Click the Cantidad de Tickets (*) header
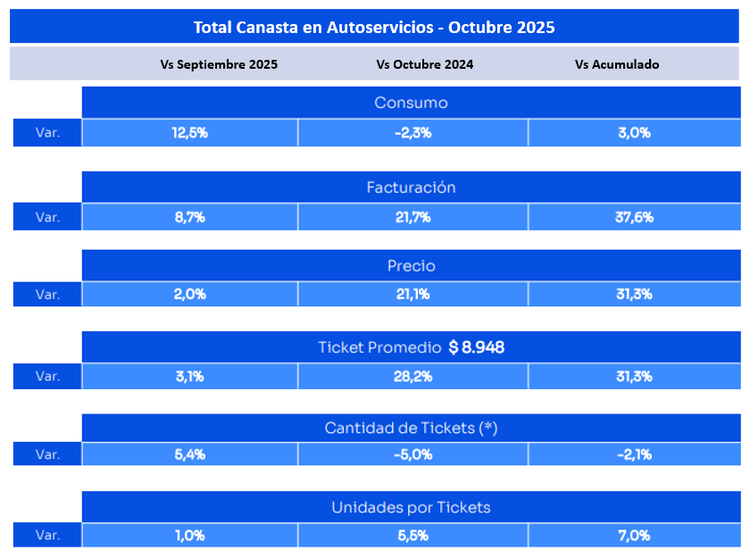The image size is (750, 559). [x=412, y=428]
